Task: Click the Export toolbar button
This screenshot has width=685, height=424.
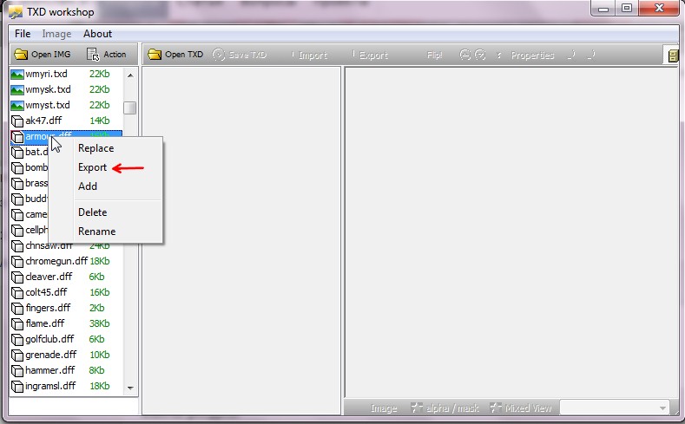Action: (370, 55)
